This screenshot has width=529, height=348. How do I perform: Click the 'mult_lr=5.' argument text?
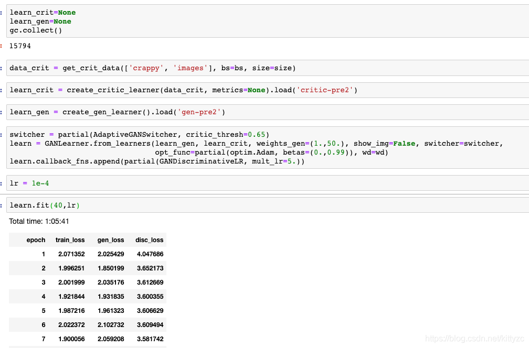pyautogui.click(x=274, y=161)
